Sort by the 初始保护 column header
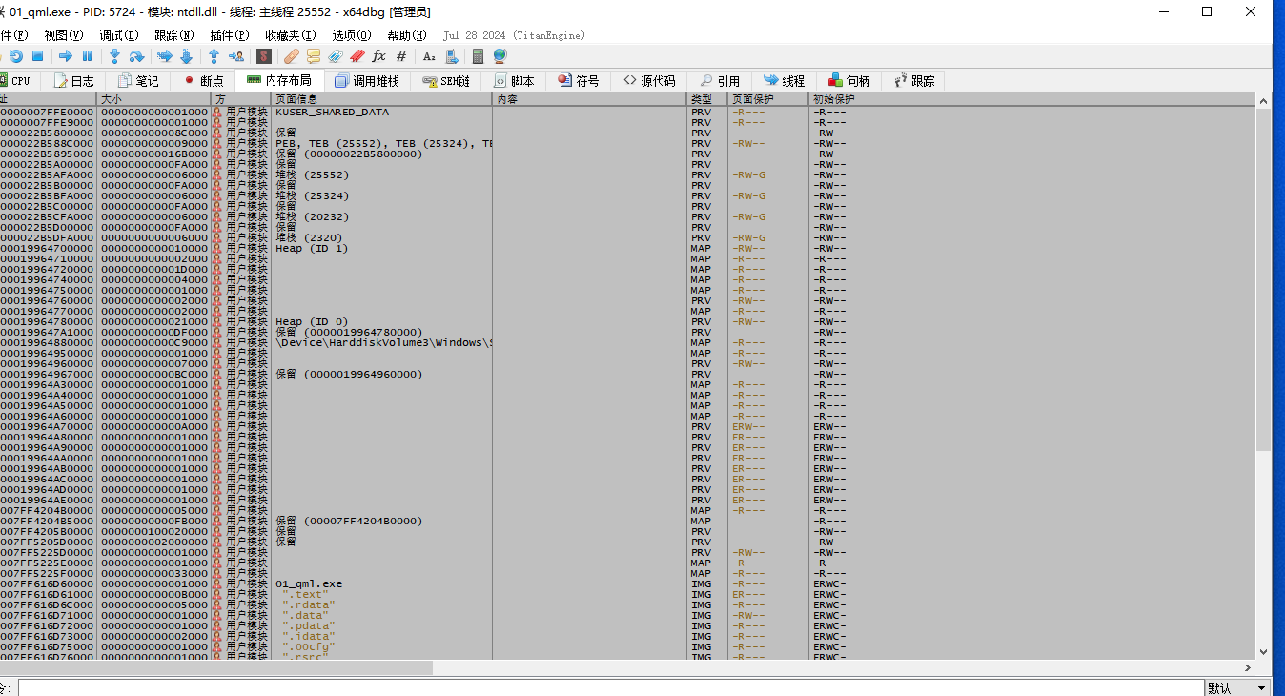Image resolution: width=1285 pixels, height=696 pixels. [x=1030, y=99]
